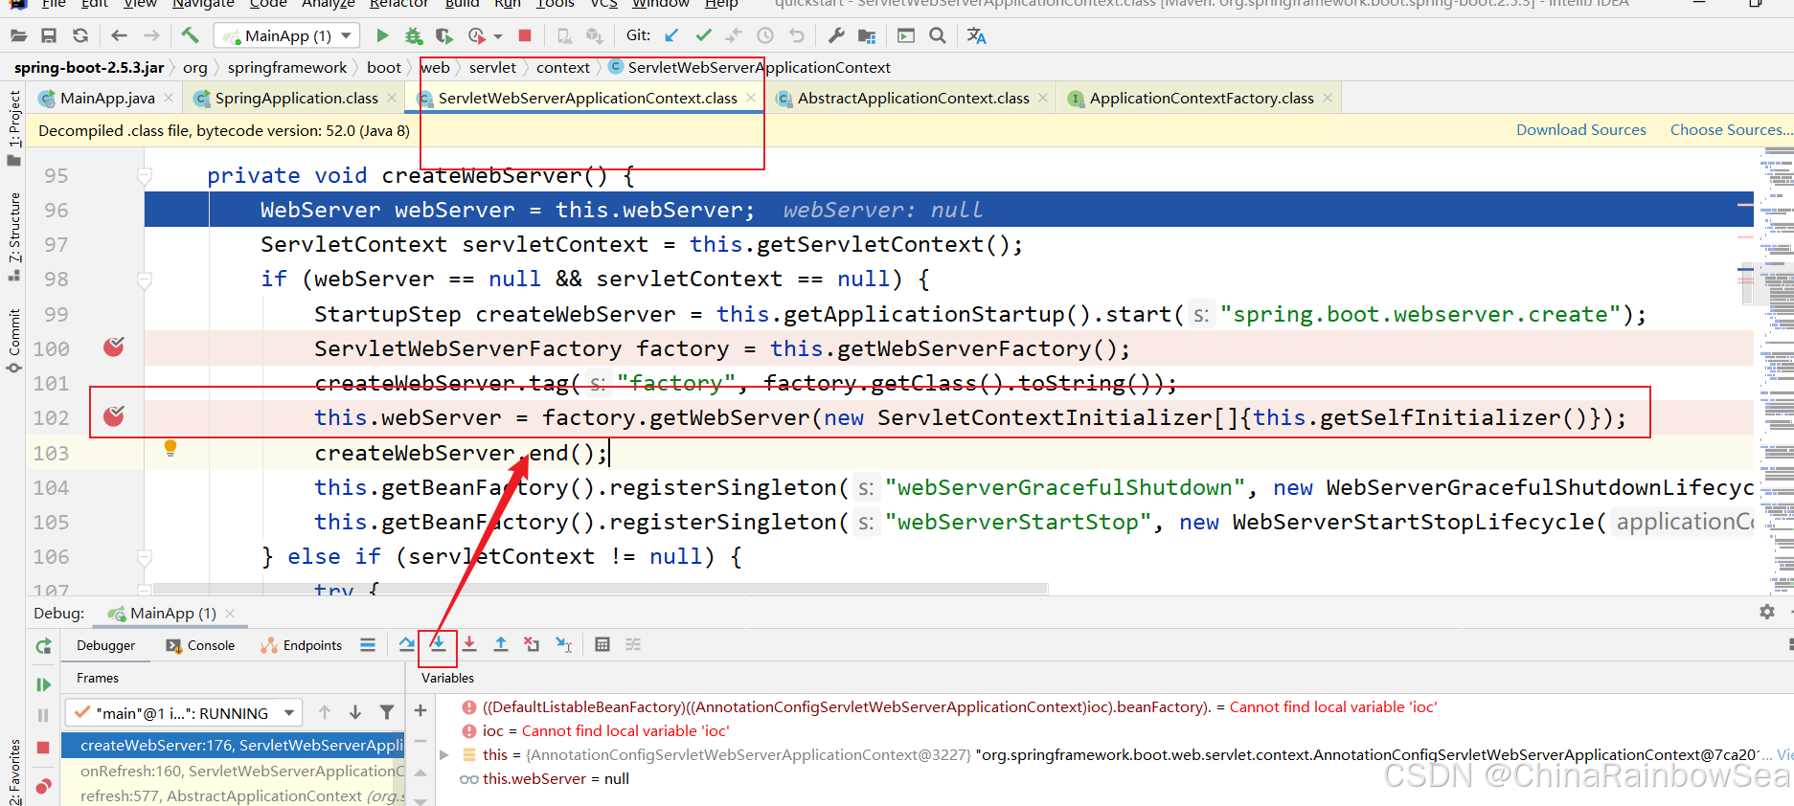1794x806 pixels.
Task: Toggle the frames filter funnel icon
Action: 387,712
